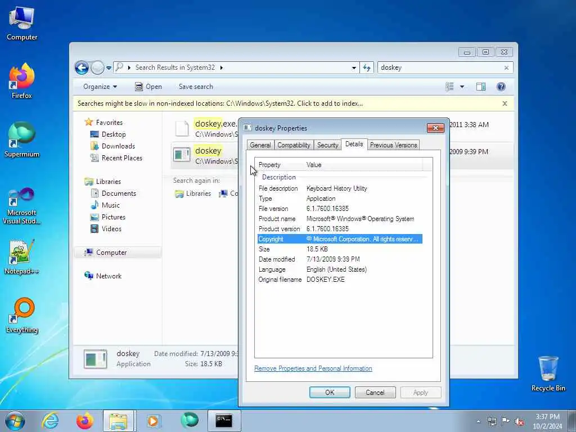Image resolution: width=576 pixels, height=432 pixels.
Task: Switch to the Command Prompt taskbar button
Action: [x=224, y=421]
